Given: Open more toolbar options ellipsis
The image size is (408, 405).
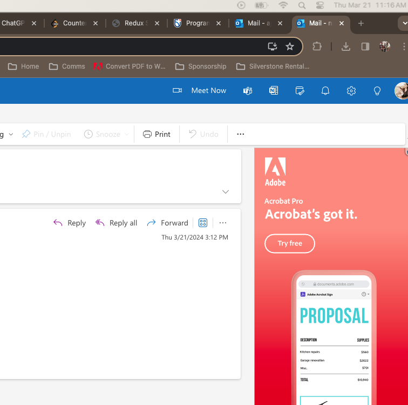Looking at the screenshot, I should pyautogui.click(x=241, y=134).
